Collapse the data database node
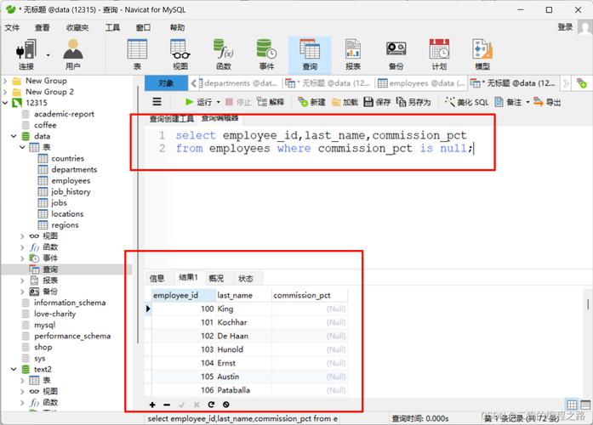The height and width of the screenshot is (425, 593). (14, 136)
